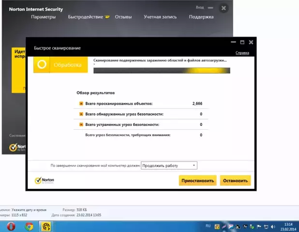
Task: Click the network tray icon
Action: (x=266, y=227)
